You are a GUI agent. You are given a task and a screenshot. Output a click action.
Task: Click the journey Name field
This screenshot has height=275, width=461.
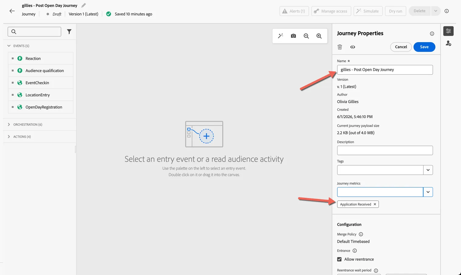click(385, 70)
